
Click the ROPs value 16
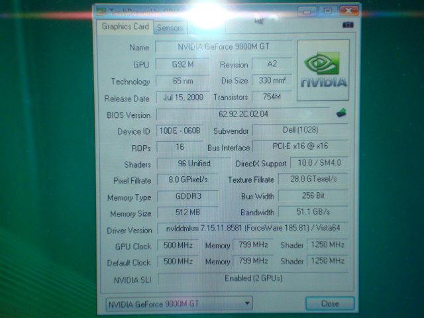point(180,147)
